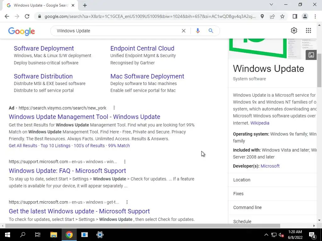Screen dimensions: 322x241
Task: Click the padlock site info icon
Action: point(40,16)
